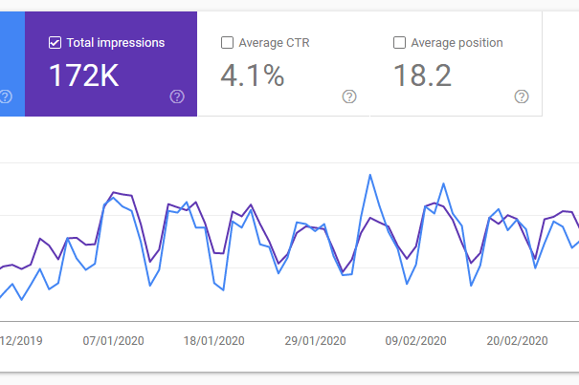Click the 09/02/2020 date axis label
Viewport: 579px width, 385px height.
coord(416,341)
